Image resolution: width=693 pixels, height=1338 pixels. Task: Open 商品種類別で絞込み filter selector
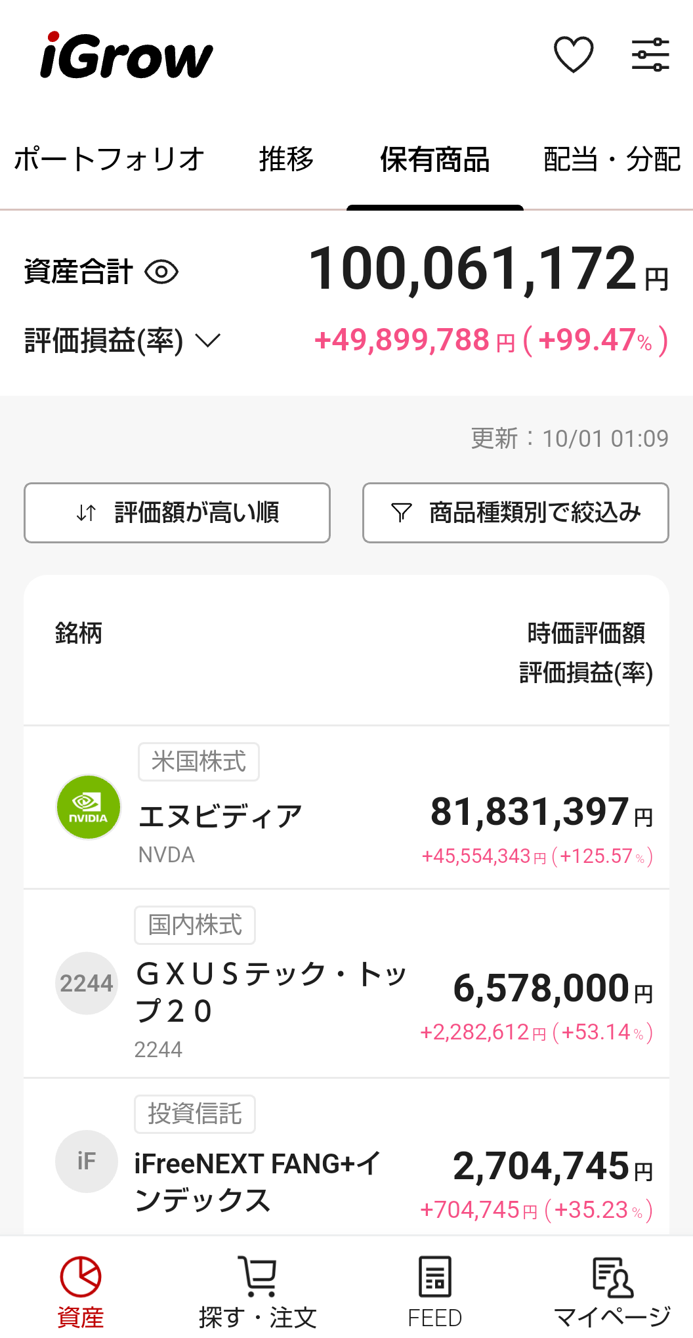tap(516, 512)
